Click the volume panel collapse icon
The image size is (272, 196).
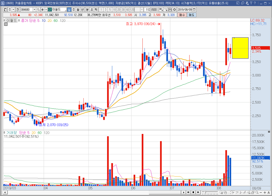(269, 132)
